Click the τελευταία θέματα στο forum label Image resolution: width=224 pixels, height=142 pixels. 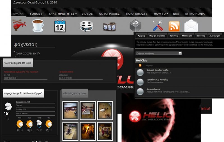pyautogui.click(x=18, y=63)
